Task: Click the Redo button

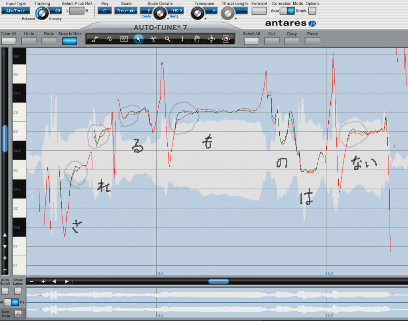Action: 49,41
